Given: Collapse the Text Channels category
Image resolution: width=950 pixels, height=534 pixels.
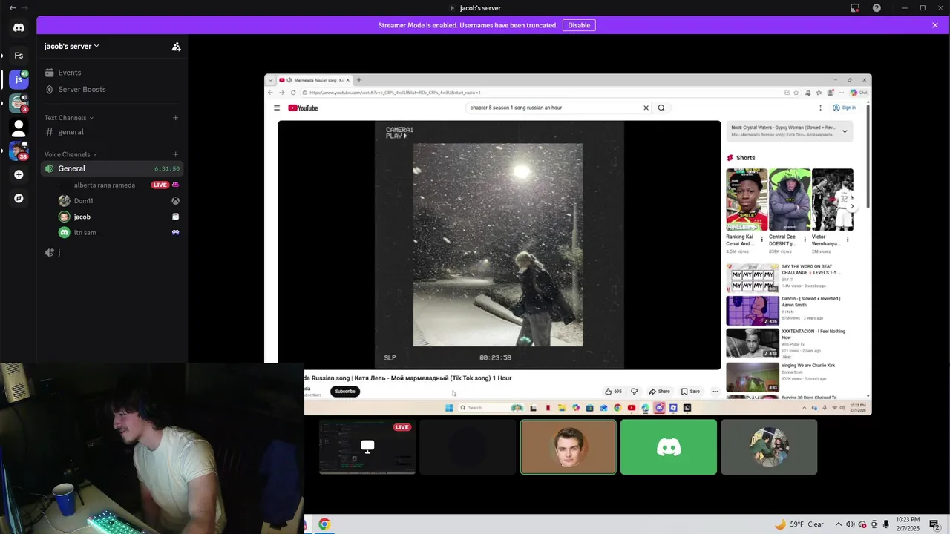Looking at the screenshot, I should click(x=69, y=118).
